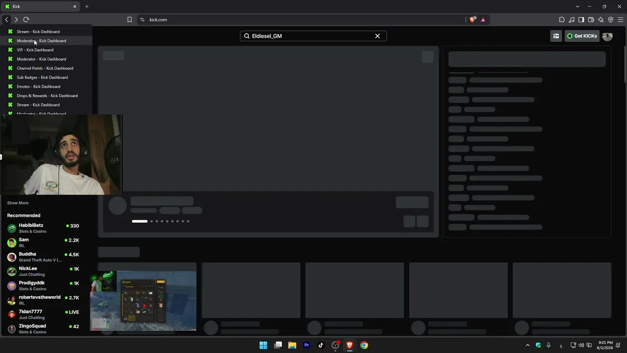The image size is (627, 353).
Task: Open the browser hamburger menu
Action: tap(620, 20)
